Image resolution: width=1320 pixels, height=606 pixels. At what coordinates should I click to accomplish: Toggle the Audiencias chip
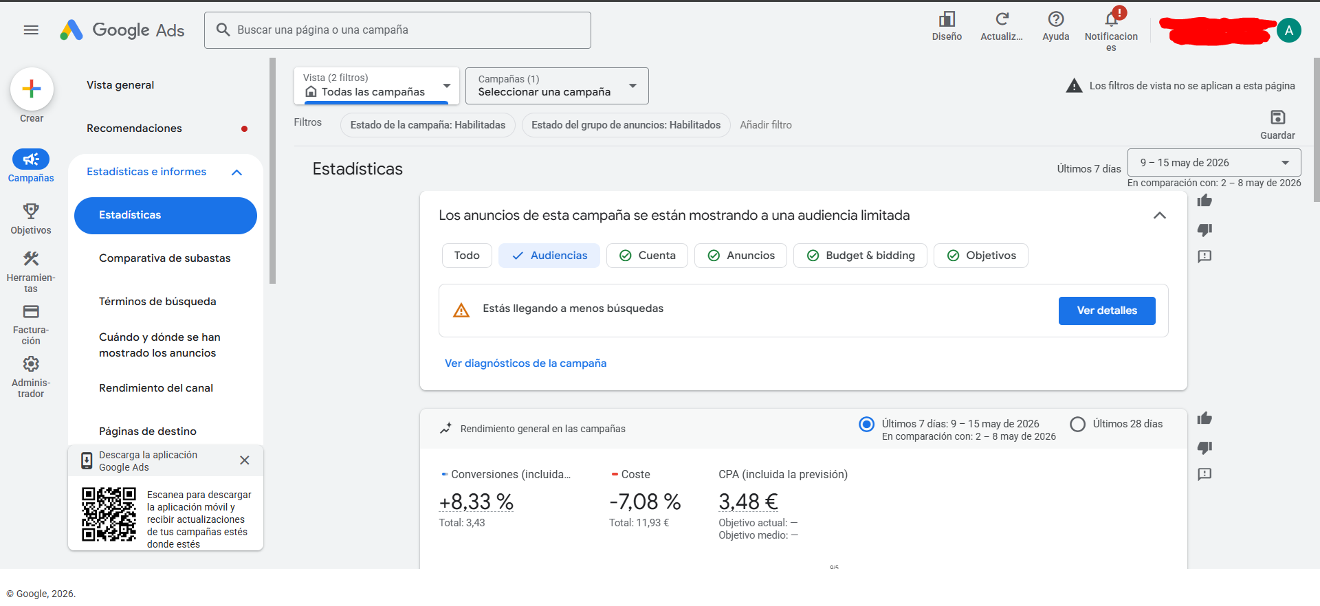pyautogui.click(x=549, y=256)
